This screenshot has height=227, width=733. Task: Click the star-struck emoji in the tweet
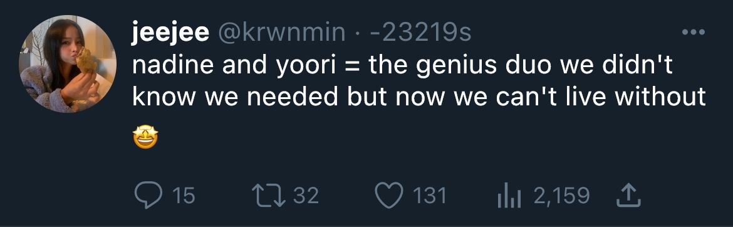(x=145, y=137)
